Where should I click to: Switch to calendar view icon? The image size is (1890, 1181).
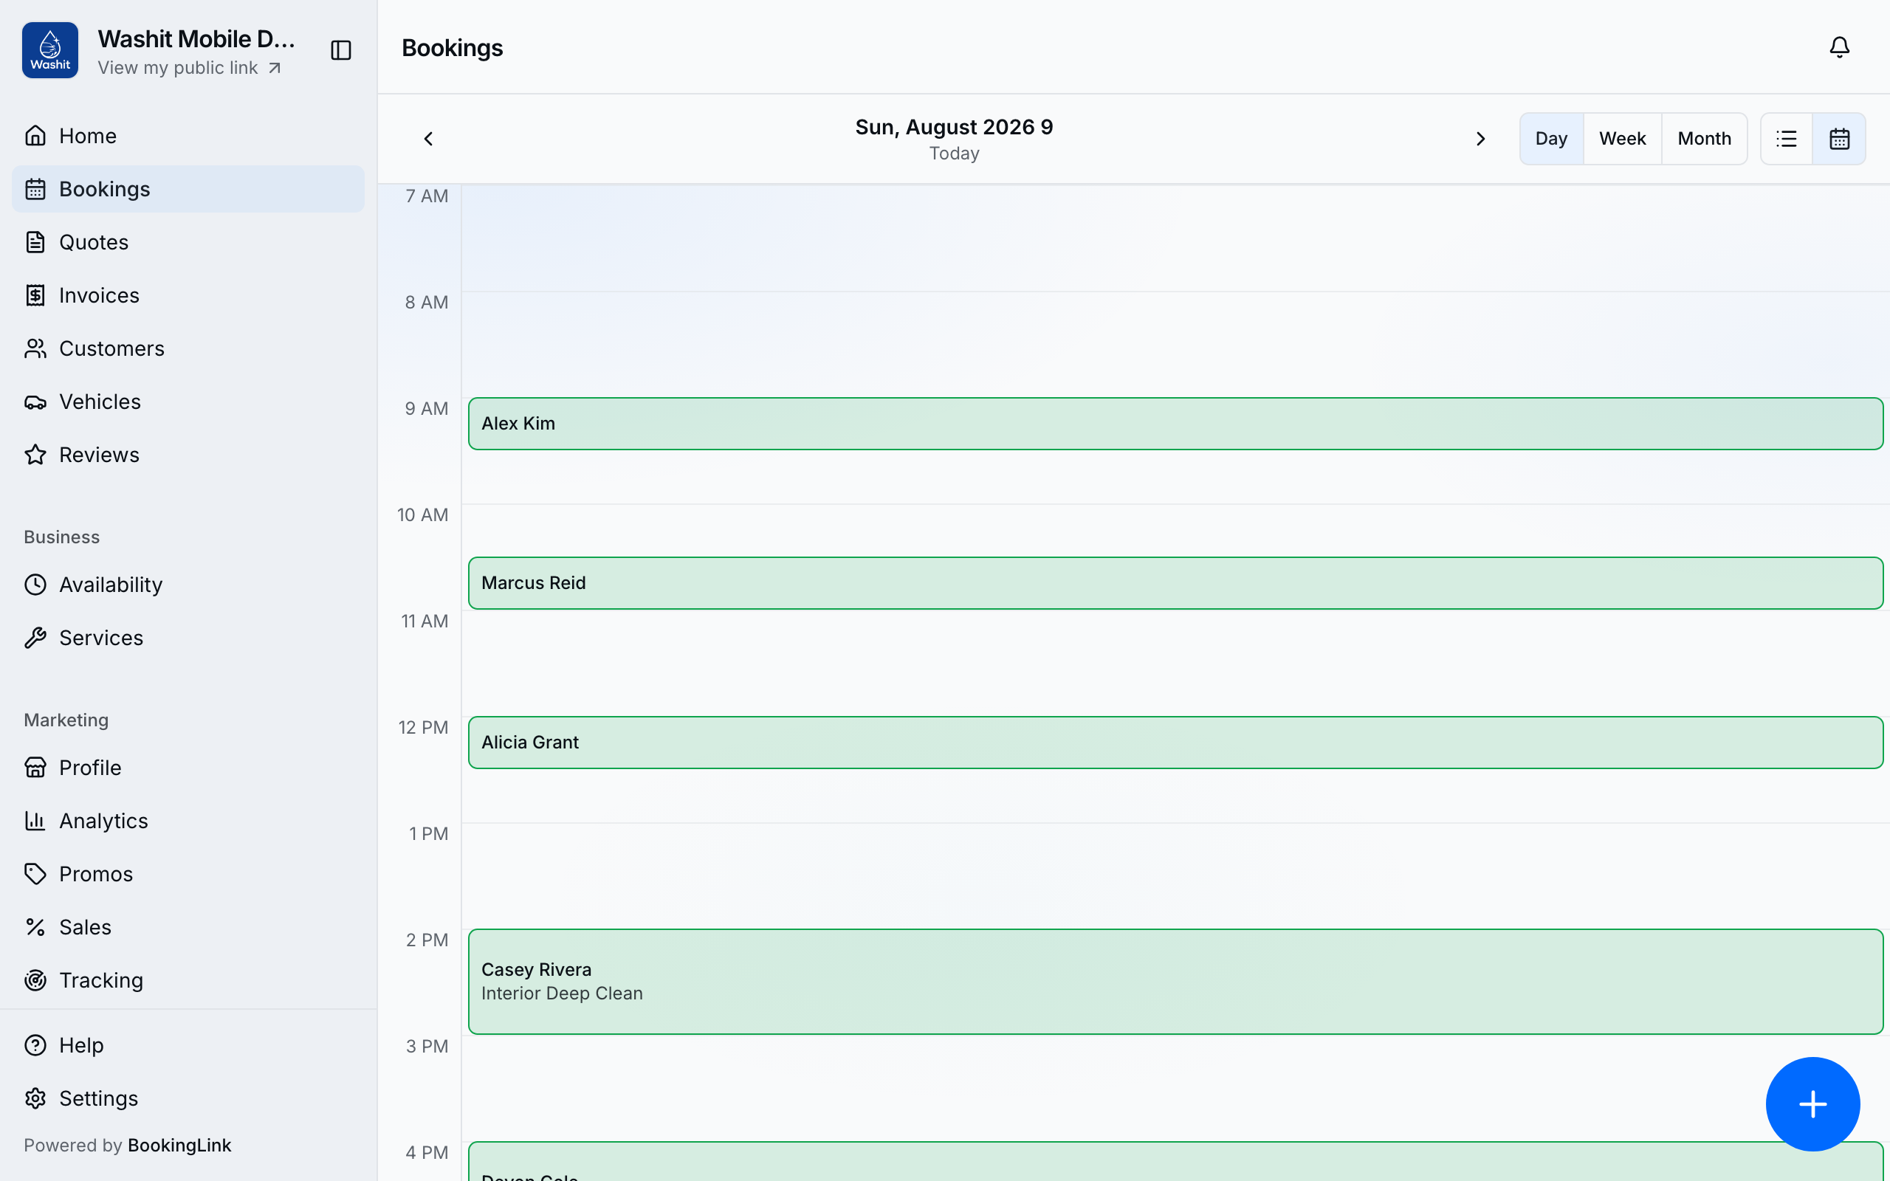click(1839, 139)
